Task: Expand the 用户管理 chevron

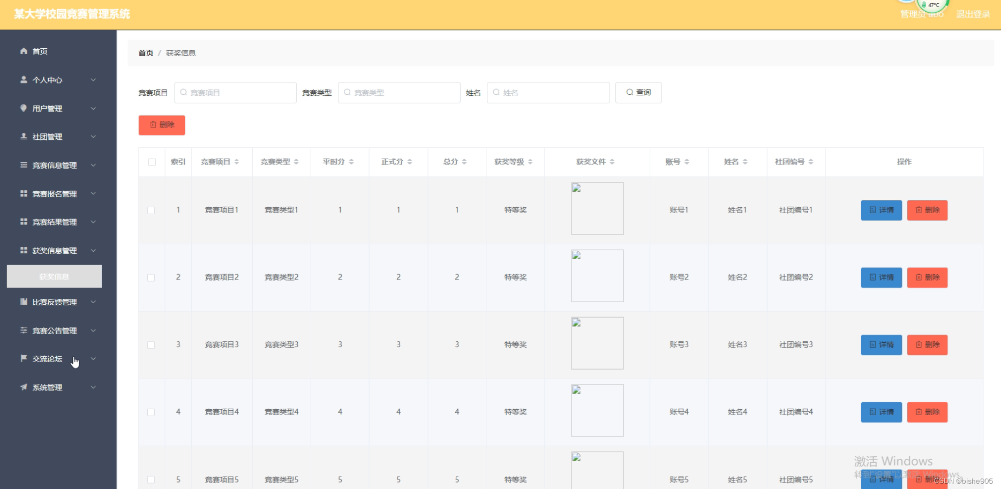Action: click(93, 108)
